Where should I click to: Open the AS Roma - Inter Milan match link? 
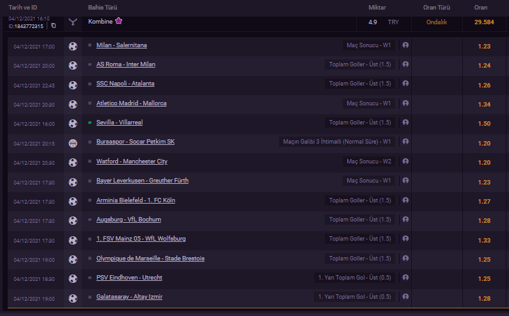[x=125, y=64]
